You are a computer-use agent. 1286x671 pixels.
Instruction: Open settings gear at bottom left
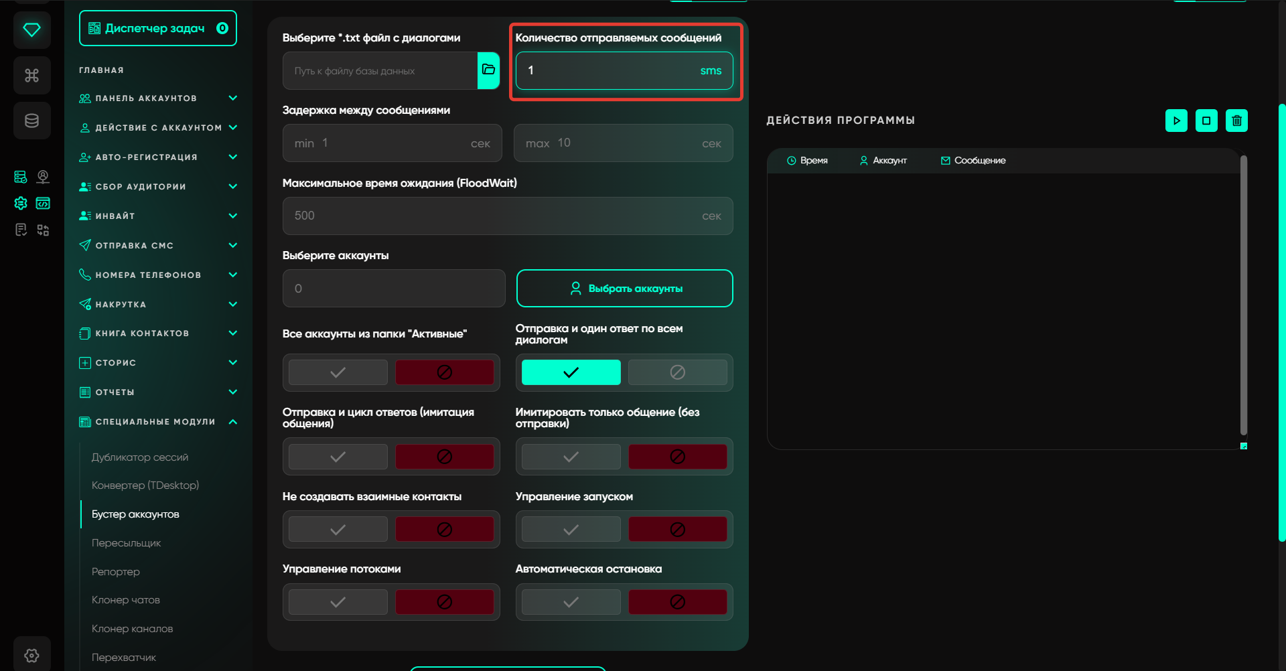pyautogui.click(x=31, y=655)
